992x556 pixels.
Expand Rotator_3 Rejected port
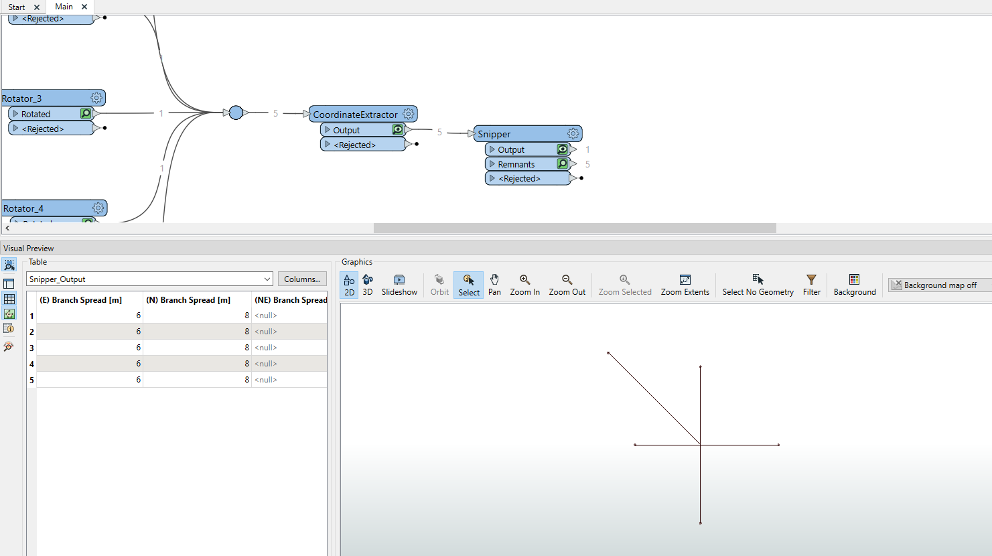pos(15,129)
